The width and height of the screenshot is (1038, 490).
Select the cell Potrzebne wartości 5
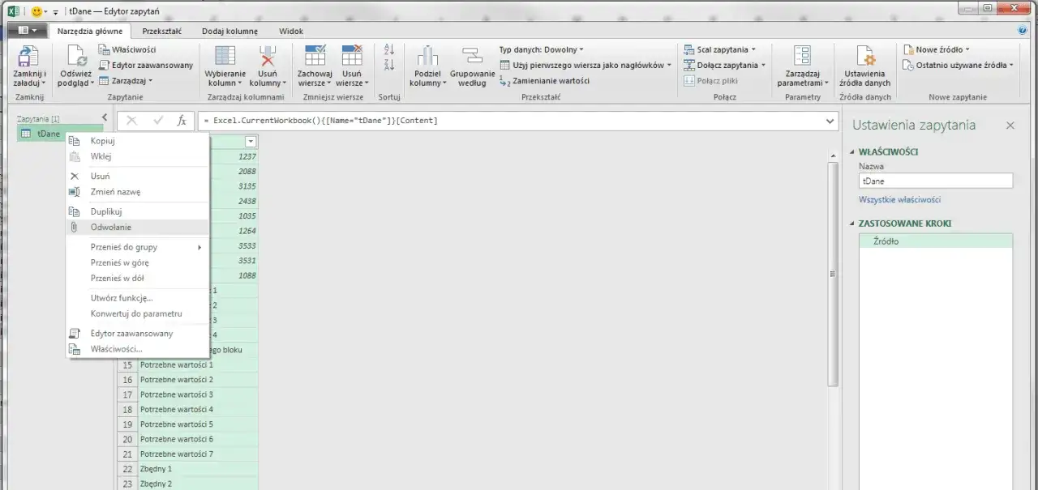(x=198, y=424)
